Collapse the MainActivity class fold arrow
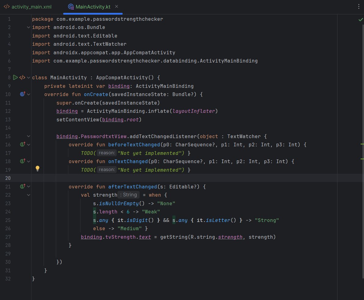This screenshot has height=300, width=364. coord(29,77)
